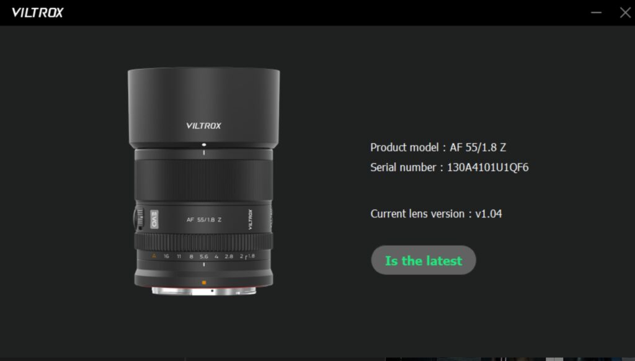This screenshot has height=361, width=635.
Task: Click the AF 55/1.8 Z model value
Action: click(x=478, y=148)
